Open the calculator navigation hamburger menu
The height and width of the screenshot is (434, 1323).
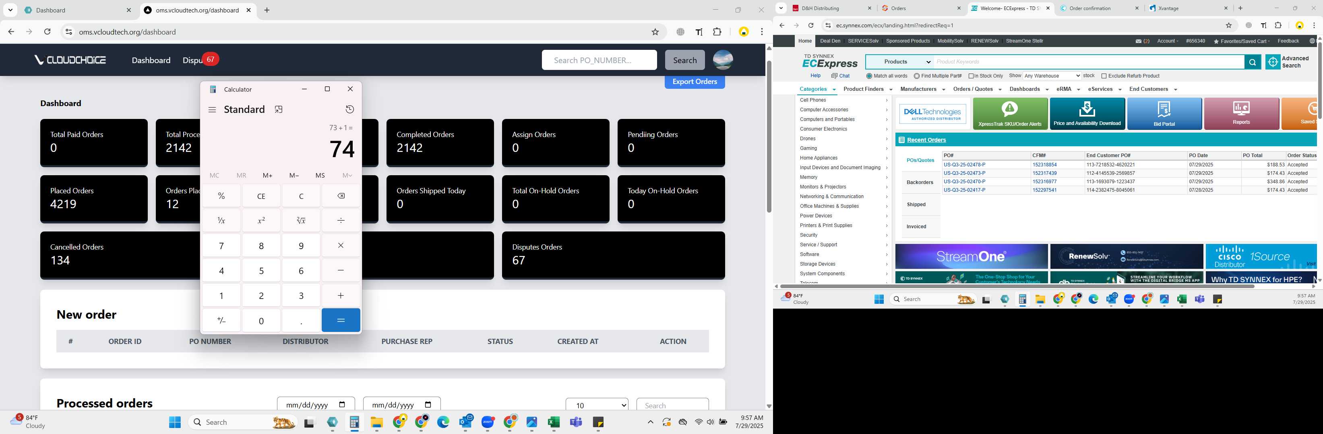212,110
